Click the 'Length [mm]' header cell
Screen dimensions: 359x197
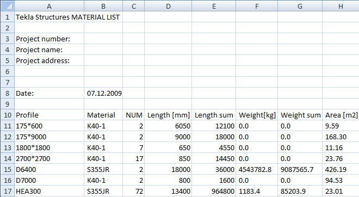[168, 115]
